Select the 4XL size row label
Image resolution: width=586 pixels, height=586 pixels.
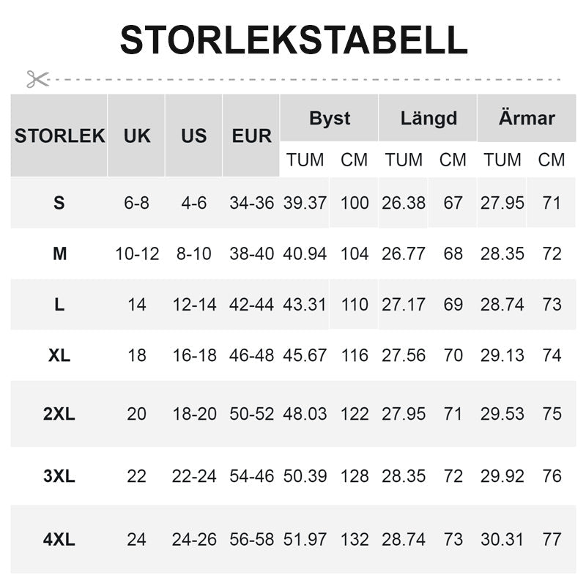tap(59, 540)
